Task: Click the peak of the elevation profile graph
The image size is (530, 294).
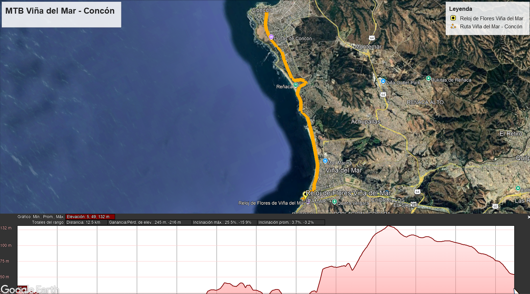Action: (x=389, y=226)
